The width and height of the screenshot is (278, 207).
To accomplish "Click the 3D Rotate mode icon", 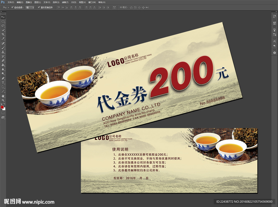I will point(131,7).
